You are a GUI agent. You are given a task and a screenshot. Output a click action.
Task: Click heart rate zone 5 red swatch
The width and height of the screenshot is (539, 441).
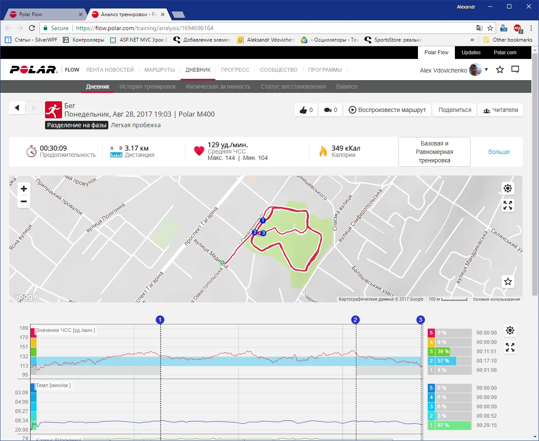pyautogui.click(x=431, y=333)
